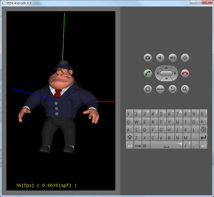Click the D key

point(146,129)
